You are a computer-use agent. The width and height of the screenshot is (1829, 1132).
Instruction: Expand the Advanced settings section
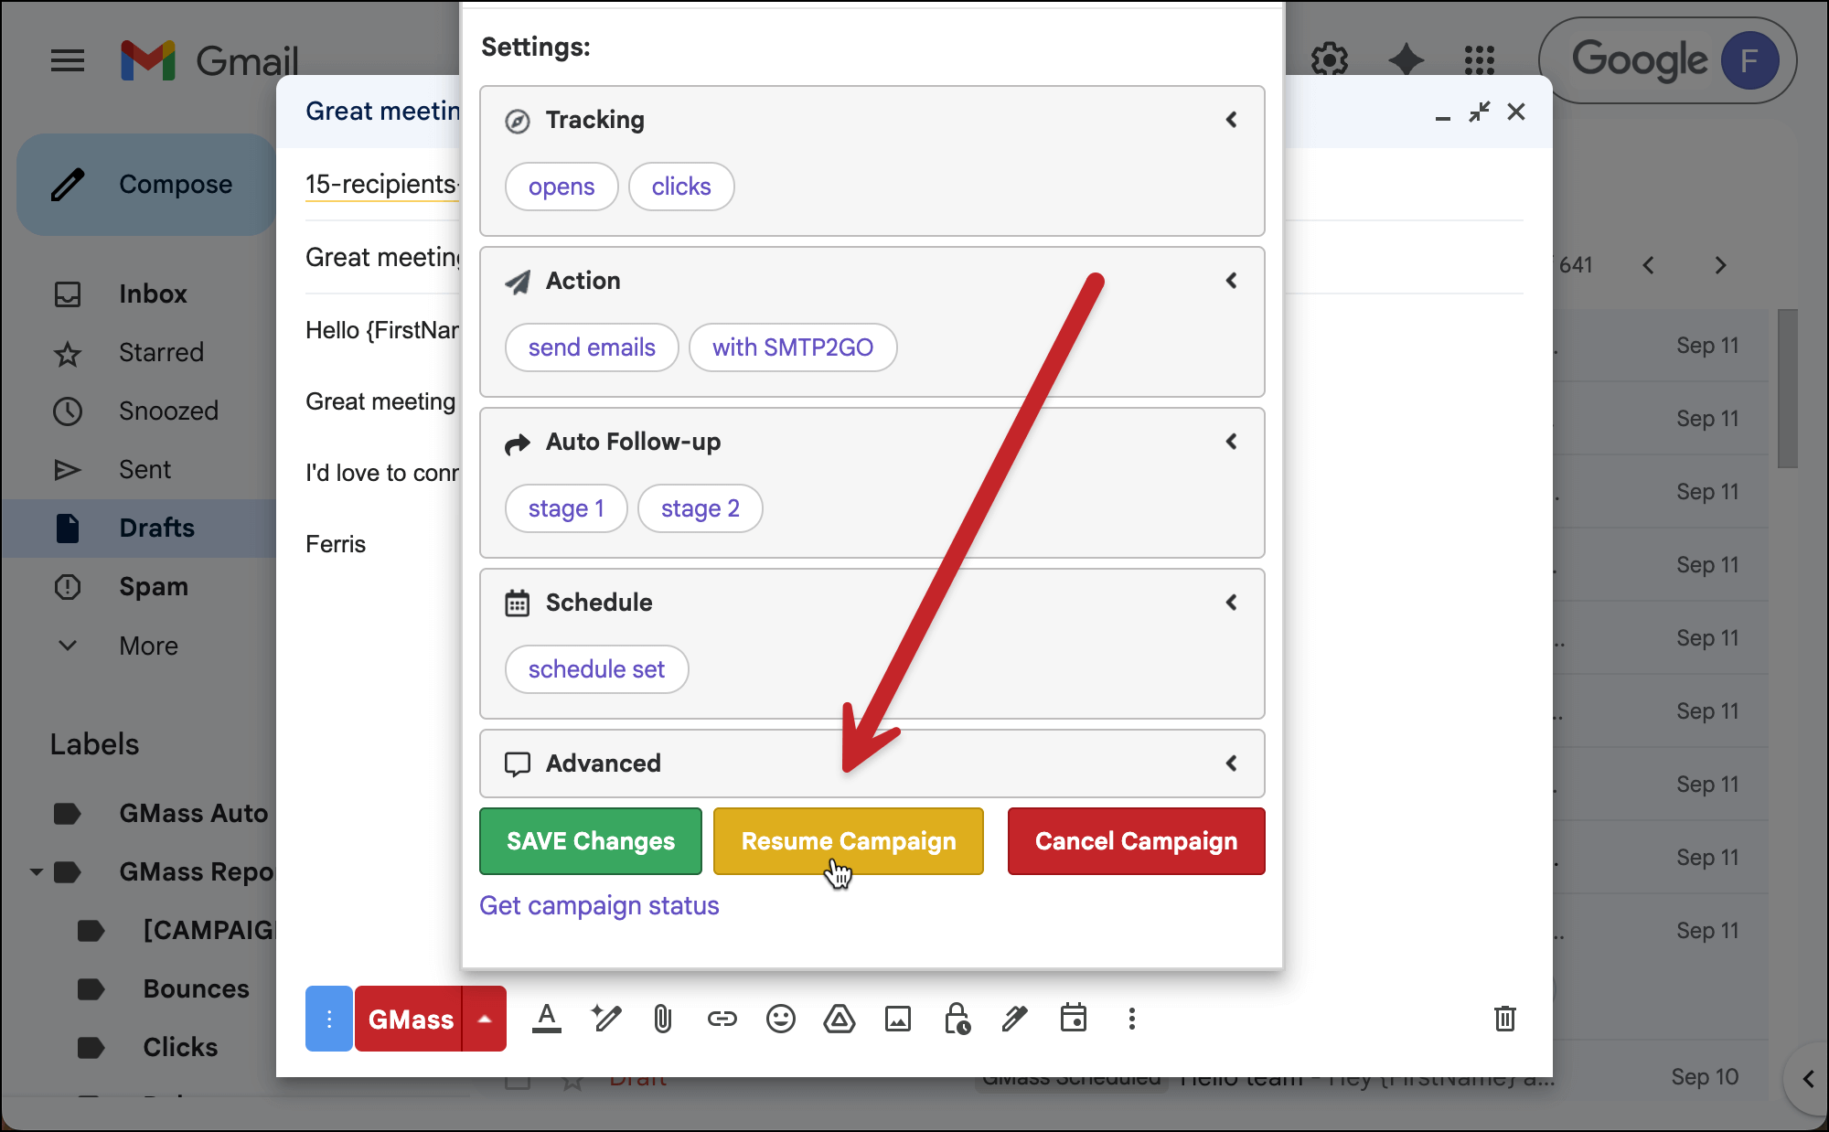(1231, 764)
